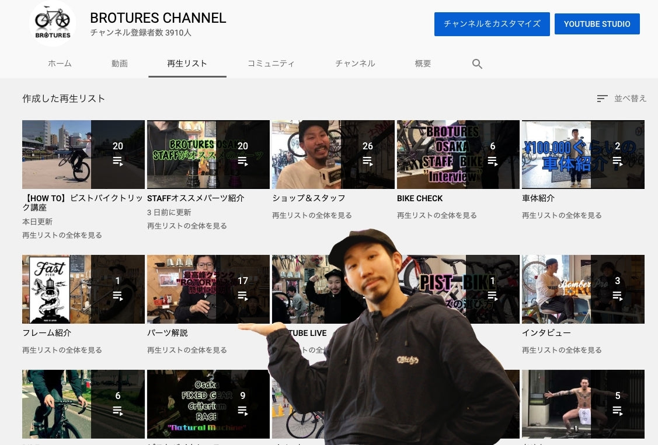The image size is (658, 445).
Task: Open YOUTUBE STUDIO button
Action: point(597,24)
